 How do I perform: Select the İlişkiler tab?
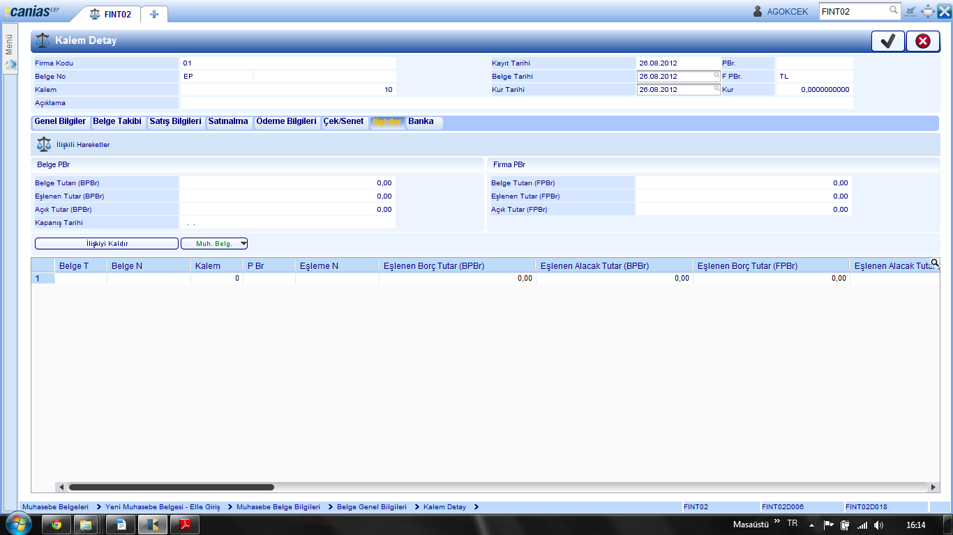coord(387,122)
